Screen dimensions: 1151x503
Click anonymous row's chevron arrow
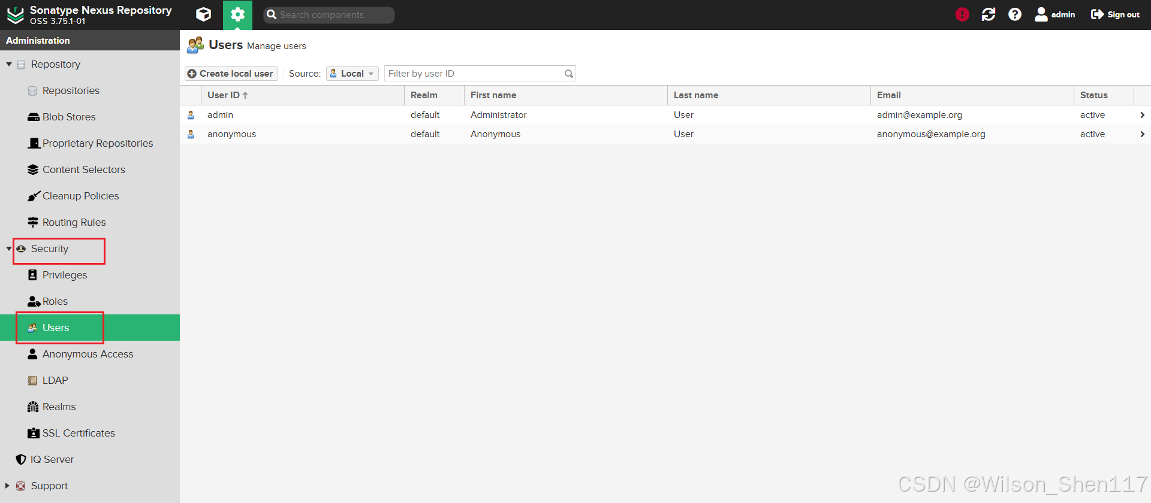[x=1142, y=134]
